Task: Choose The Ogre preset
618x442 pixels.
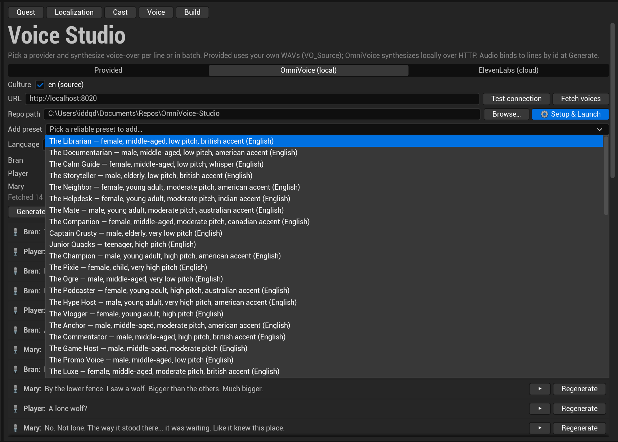Action: click(x=324, y=279)
